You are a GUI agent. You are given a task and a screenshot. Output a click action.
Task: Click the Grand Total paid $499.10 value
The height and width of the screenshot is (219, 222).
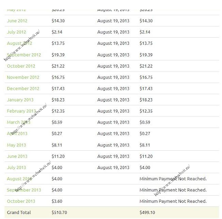pyautogui.click(x=147, y=212)
